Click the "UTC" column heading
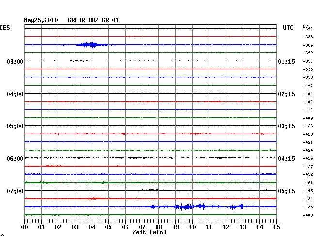The width and height of the screenshot is (315, 240). pos(288,28)
